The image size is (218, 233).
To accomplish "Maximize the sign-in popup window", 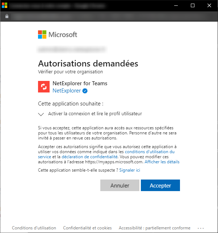I will [192, 5].
